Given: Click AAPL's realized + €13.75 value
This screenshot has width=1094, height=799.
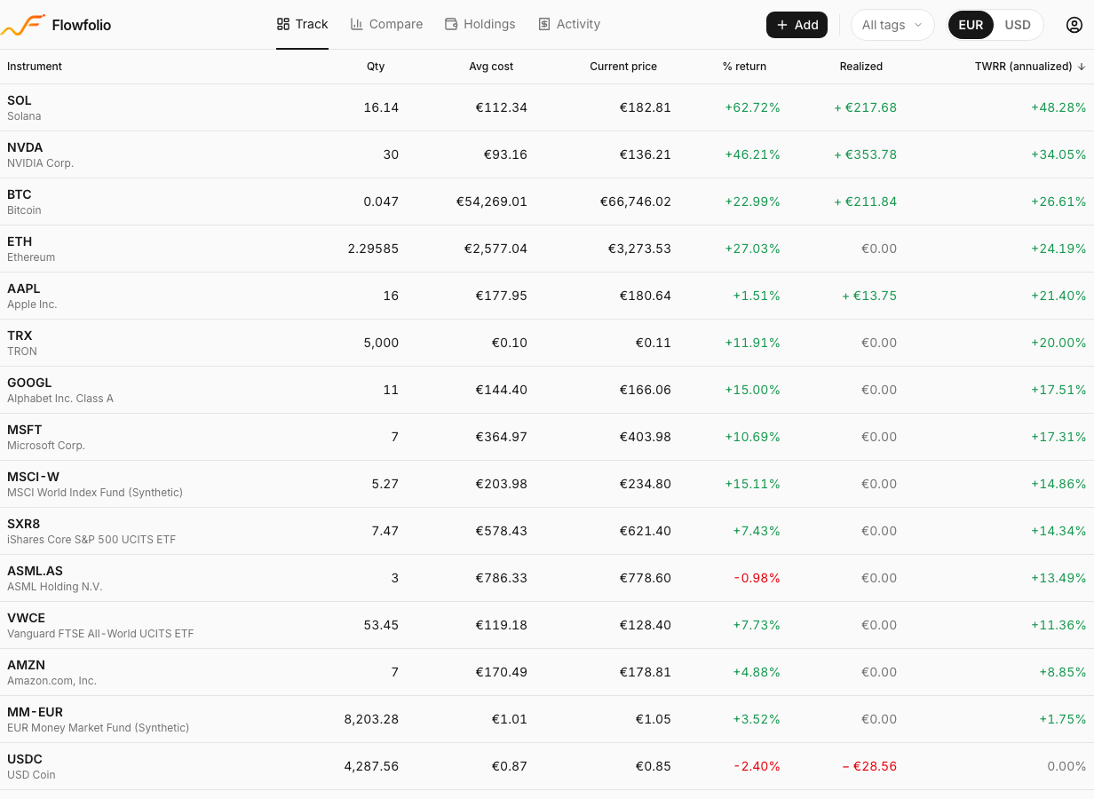Looking at the screenshot, I should point(869,296).
